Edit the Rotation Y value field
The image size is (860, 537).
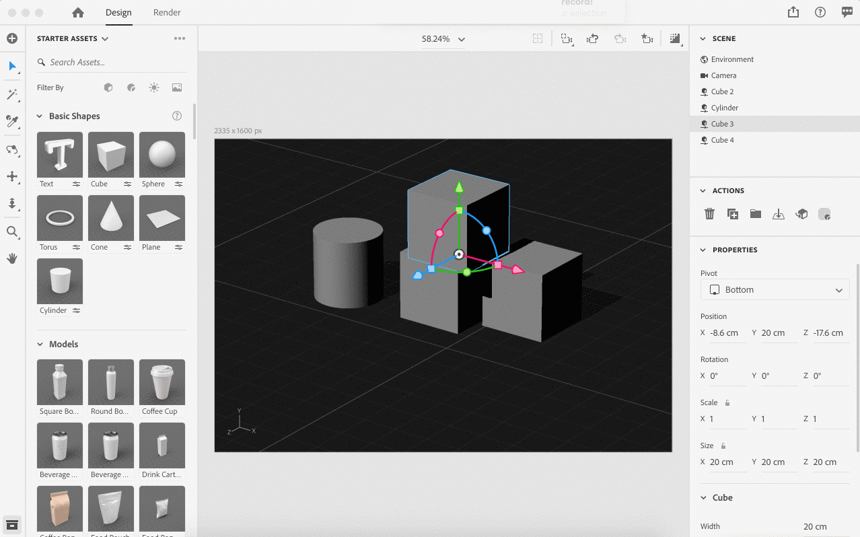point(779,376)
